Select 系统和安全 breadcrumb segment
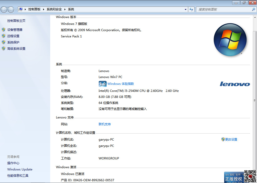 point(54,9)
